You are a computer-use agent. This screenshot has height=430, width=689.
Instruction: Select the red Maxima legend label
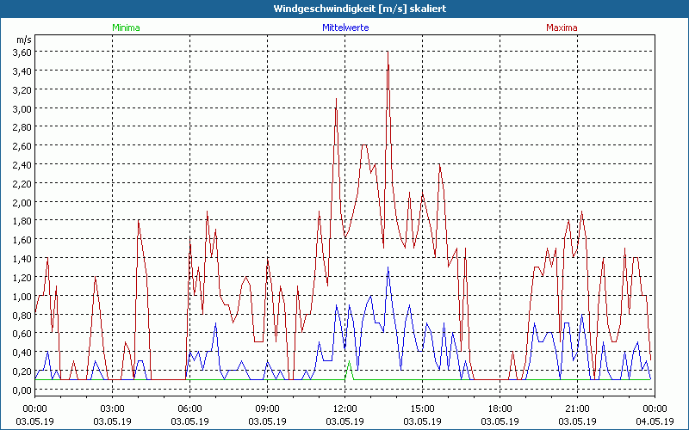click(x=562, y=28)
